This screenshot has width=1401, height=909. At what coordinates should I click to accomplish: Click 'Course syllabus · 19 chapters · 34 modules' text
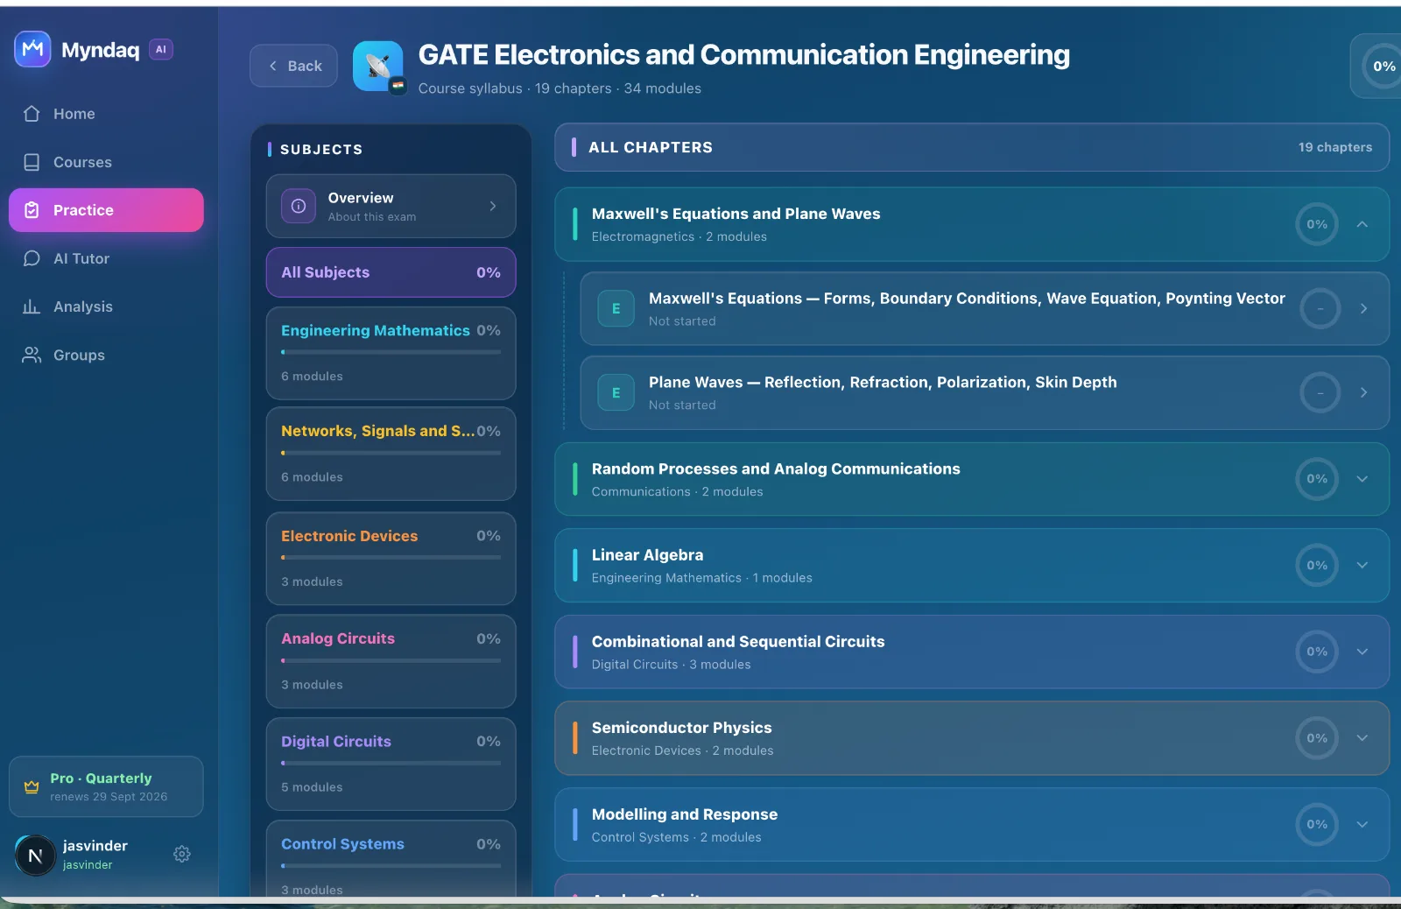pyautogui.click(x=560, y=88)
